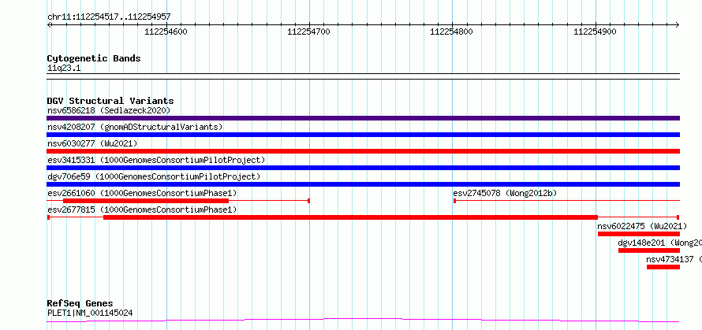
Task: Click esv2661060 (1000GenomesConsortiumPhase1) label
Action: point(142,193)
